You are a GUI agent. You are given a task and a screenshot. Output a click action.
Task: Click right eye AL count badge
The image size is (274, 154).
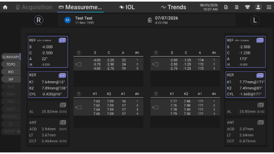[x=63, y=105]
